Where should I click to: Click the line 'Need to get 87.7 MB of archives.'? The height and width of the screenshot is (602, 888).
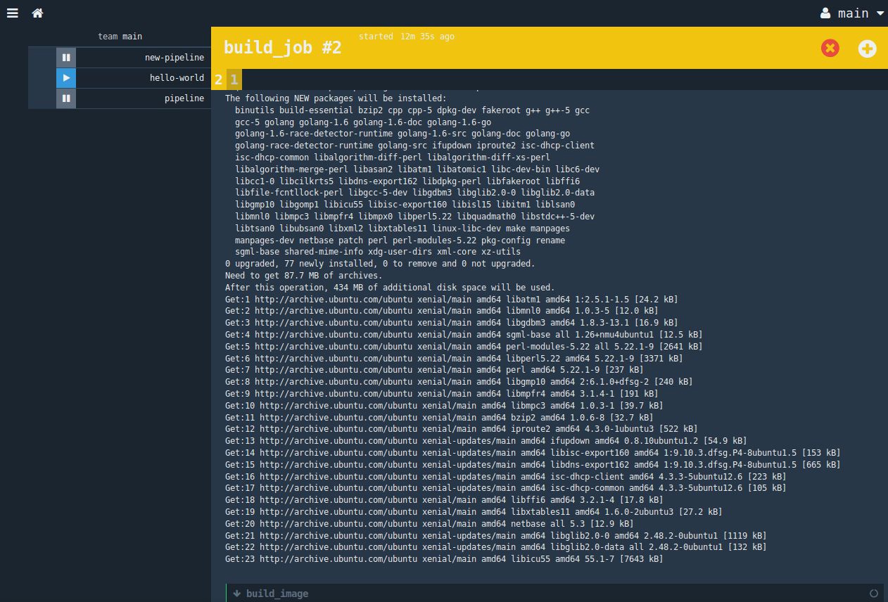(304, 276)
